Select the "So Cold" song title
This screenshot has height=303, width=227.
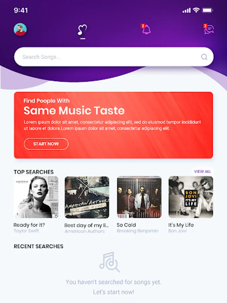click(x=126, y=225)
